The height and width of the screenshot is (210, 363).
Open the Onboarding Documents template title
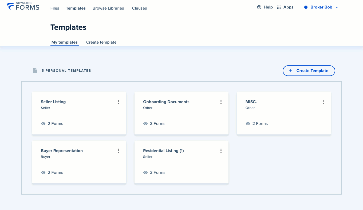click(x=166, y=102)
